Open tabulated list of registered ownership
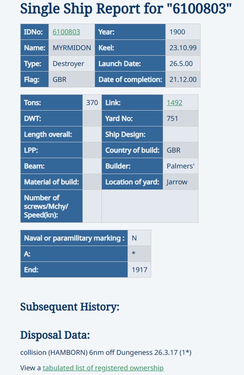The width and height of the screenshot is (244, 375). 103,368
